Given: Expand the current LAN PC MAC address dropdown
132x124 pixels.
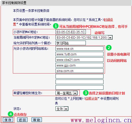Looking at the screenshot, I should point(84,37).
